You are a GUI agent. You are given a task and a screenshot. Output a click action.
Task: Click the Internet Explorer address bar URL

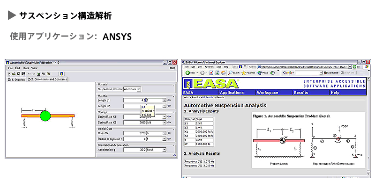303,67
